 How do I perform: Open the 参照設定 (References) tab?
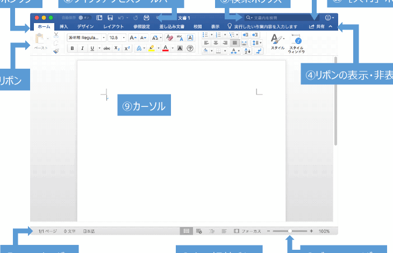tap(141, 26)
